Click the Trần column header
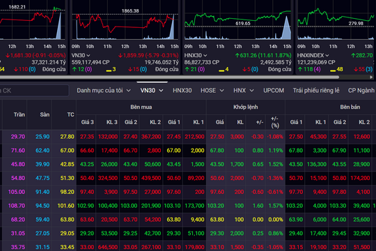376x251 pixels. [x=19, y=114]
